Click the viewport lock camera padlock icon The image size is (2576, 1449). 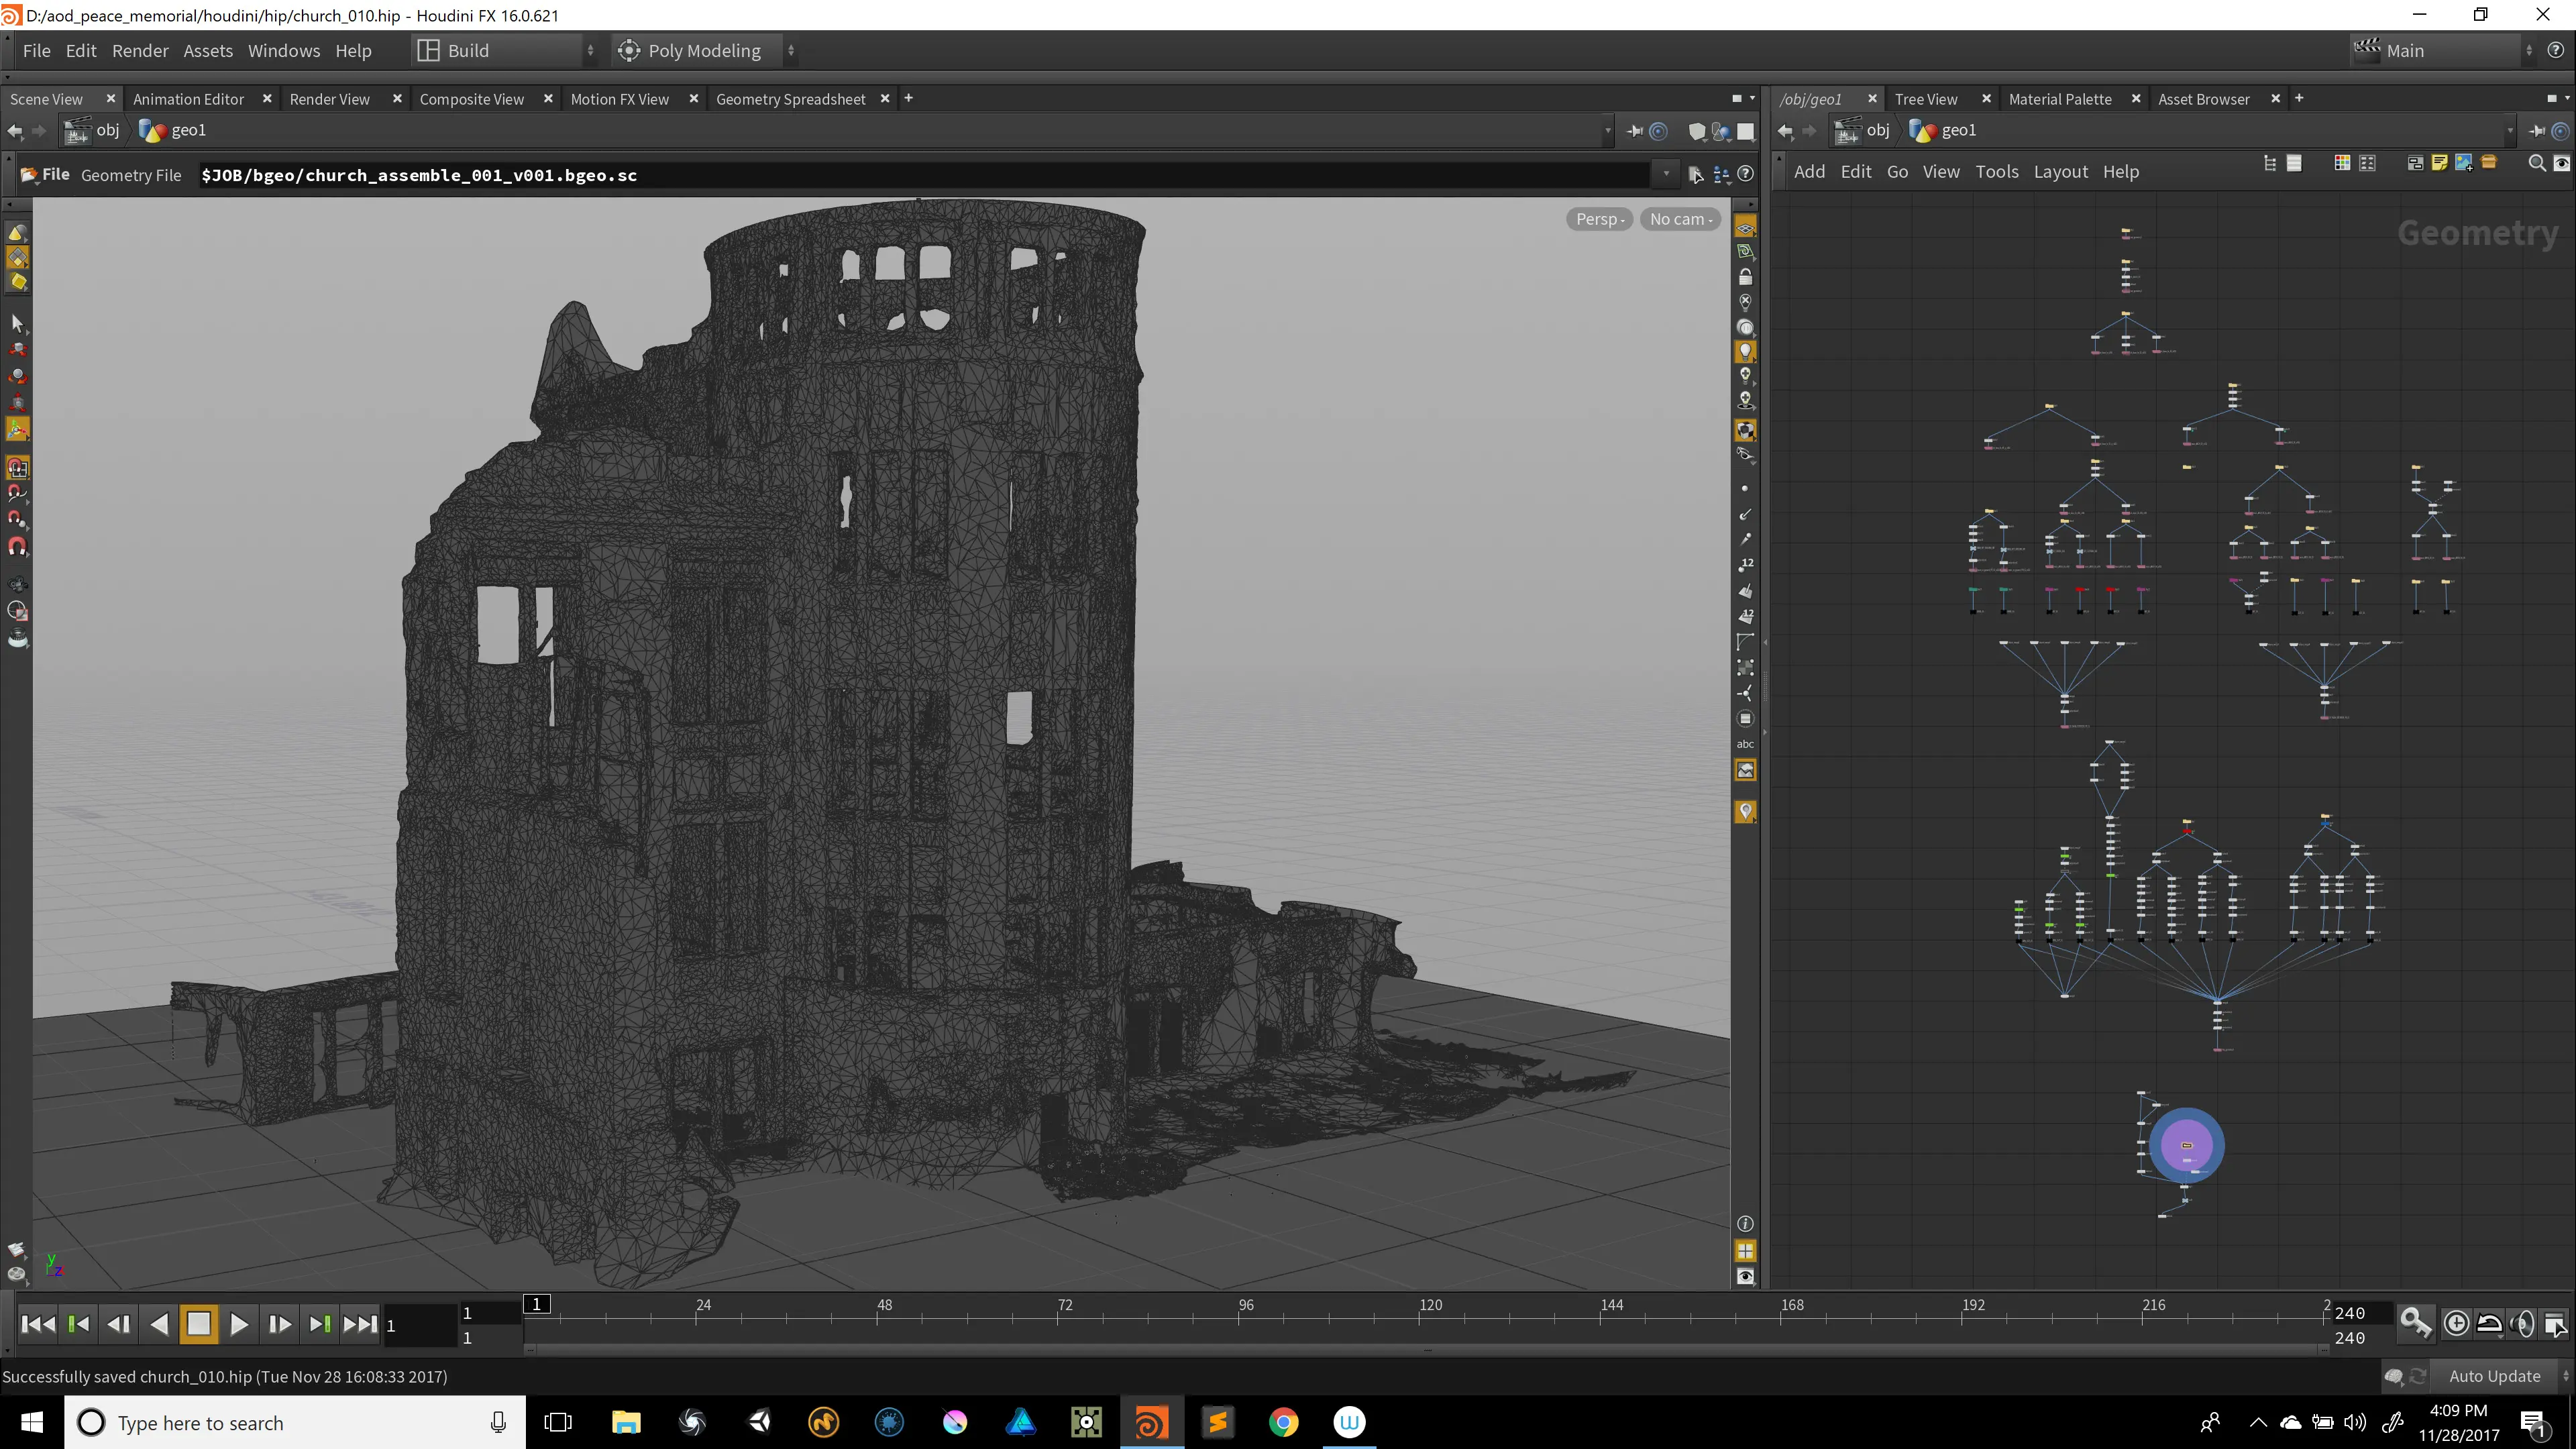pyautogui.click(x=1745, y=277)
